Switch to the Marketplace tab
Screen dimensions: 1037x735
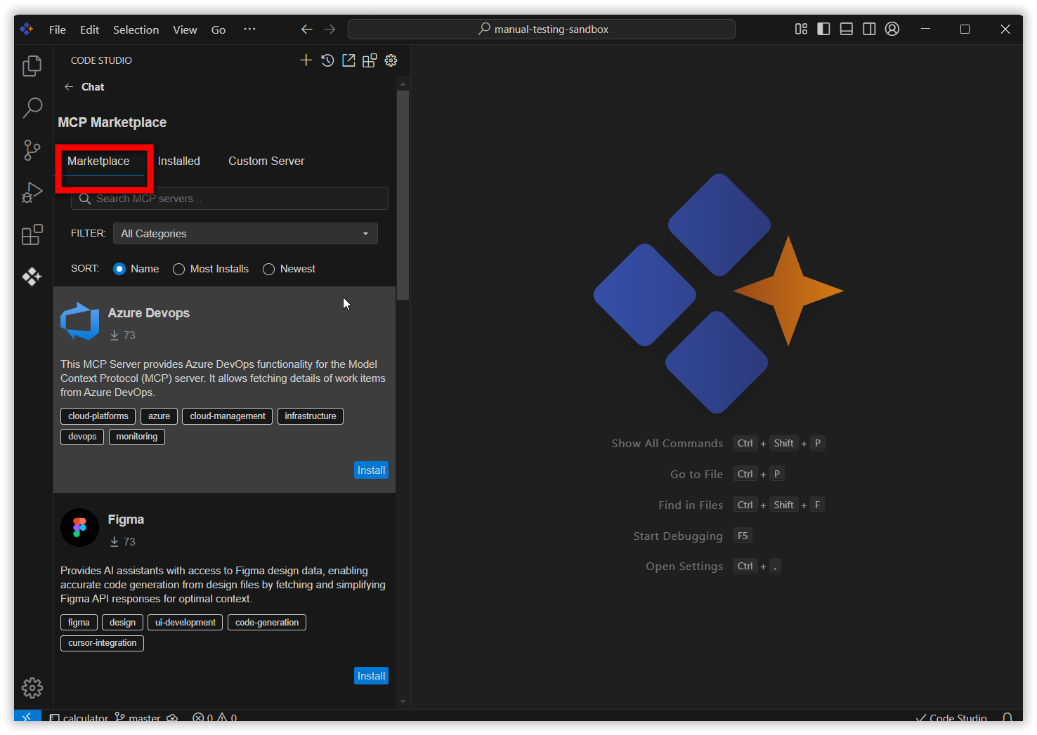[98, 161]
